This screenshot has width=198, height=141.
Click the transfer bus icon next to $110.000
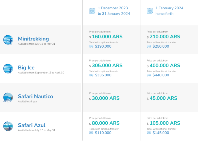coord(91,133)
